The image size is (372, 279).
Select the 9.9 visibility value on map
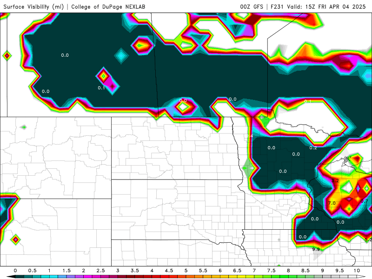click(316, 249)
